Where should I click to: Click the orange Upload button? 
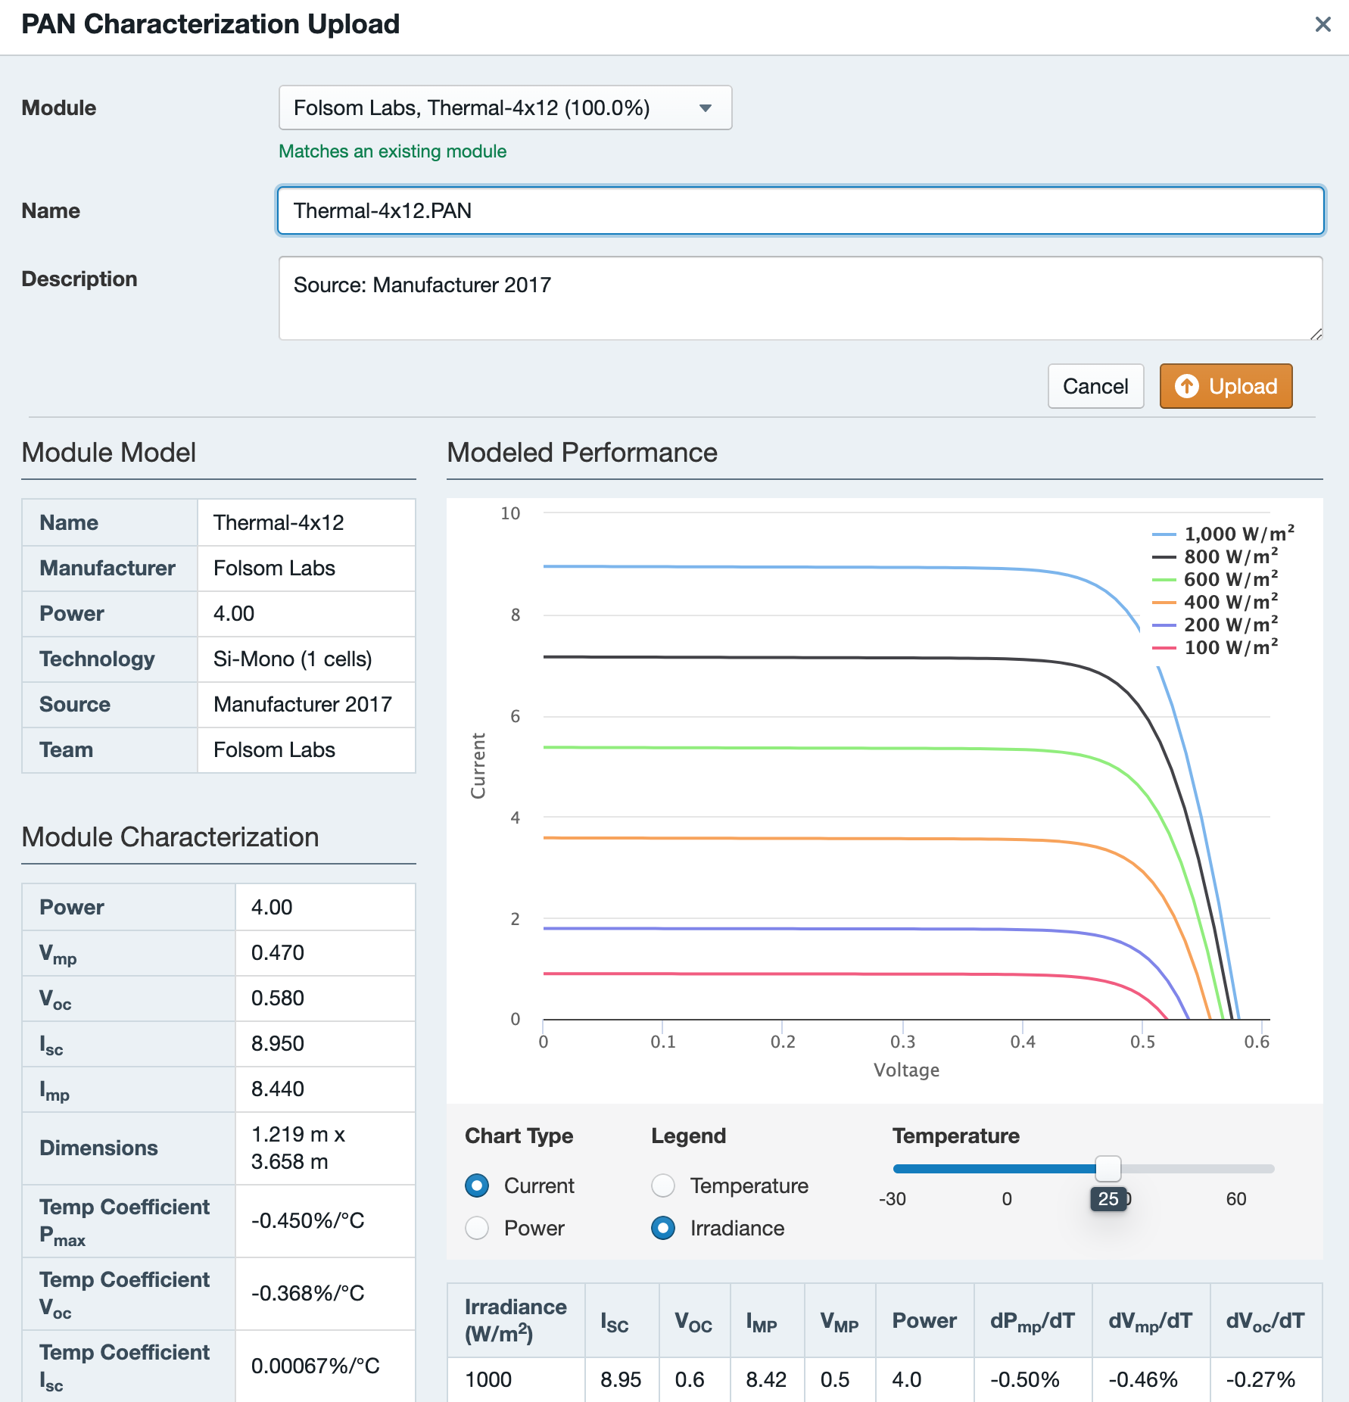tap(1226, 386)
